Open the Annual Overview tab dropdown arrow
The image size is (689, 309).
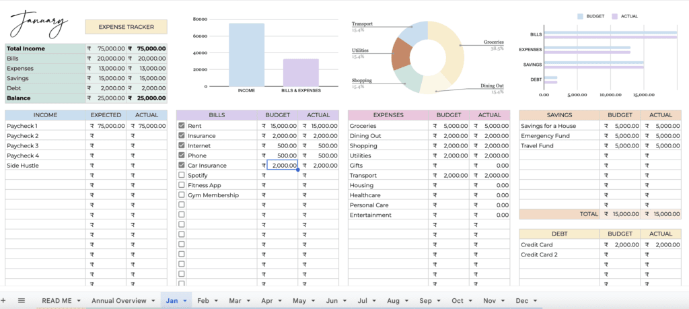tap(153, 301)
